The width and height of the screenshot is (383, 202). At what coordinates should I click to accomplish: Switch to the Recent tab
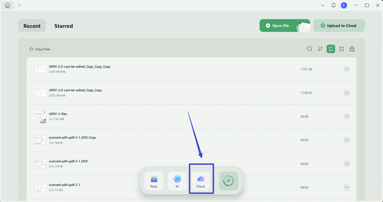tap(32, 26)
